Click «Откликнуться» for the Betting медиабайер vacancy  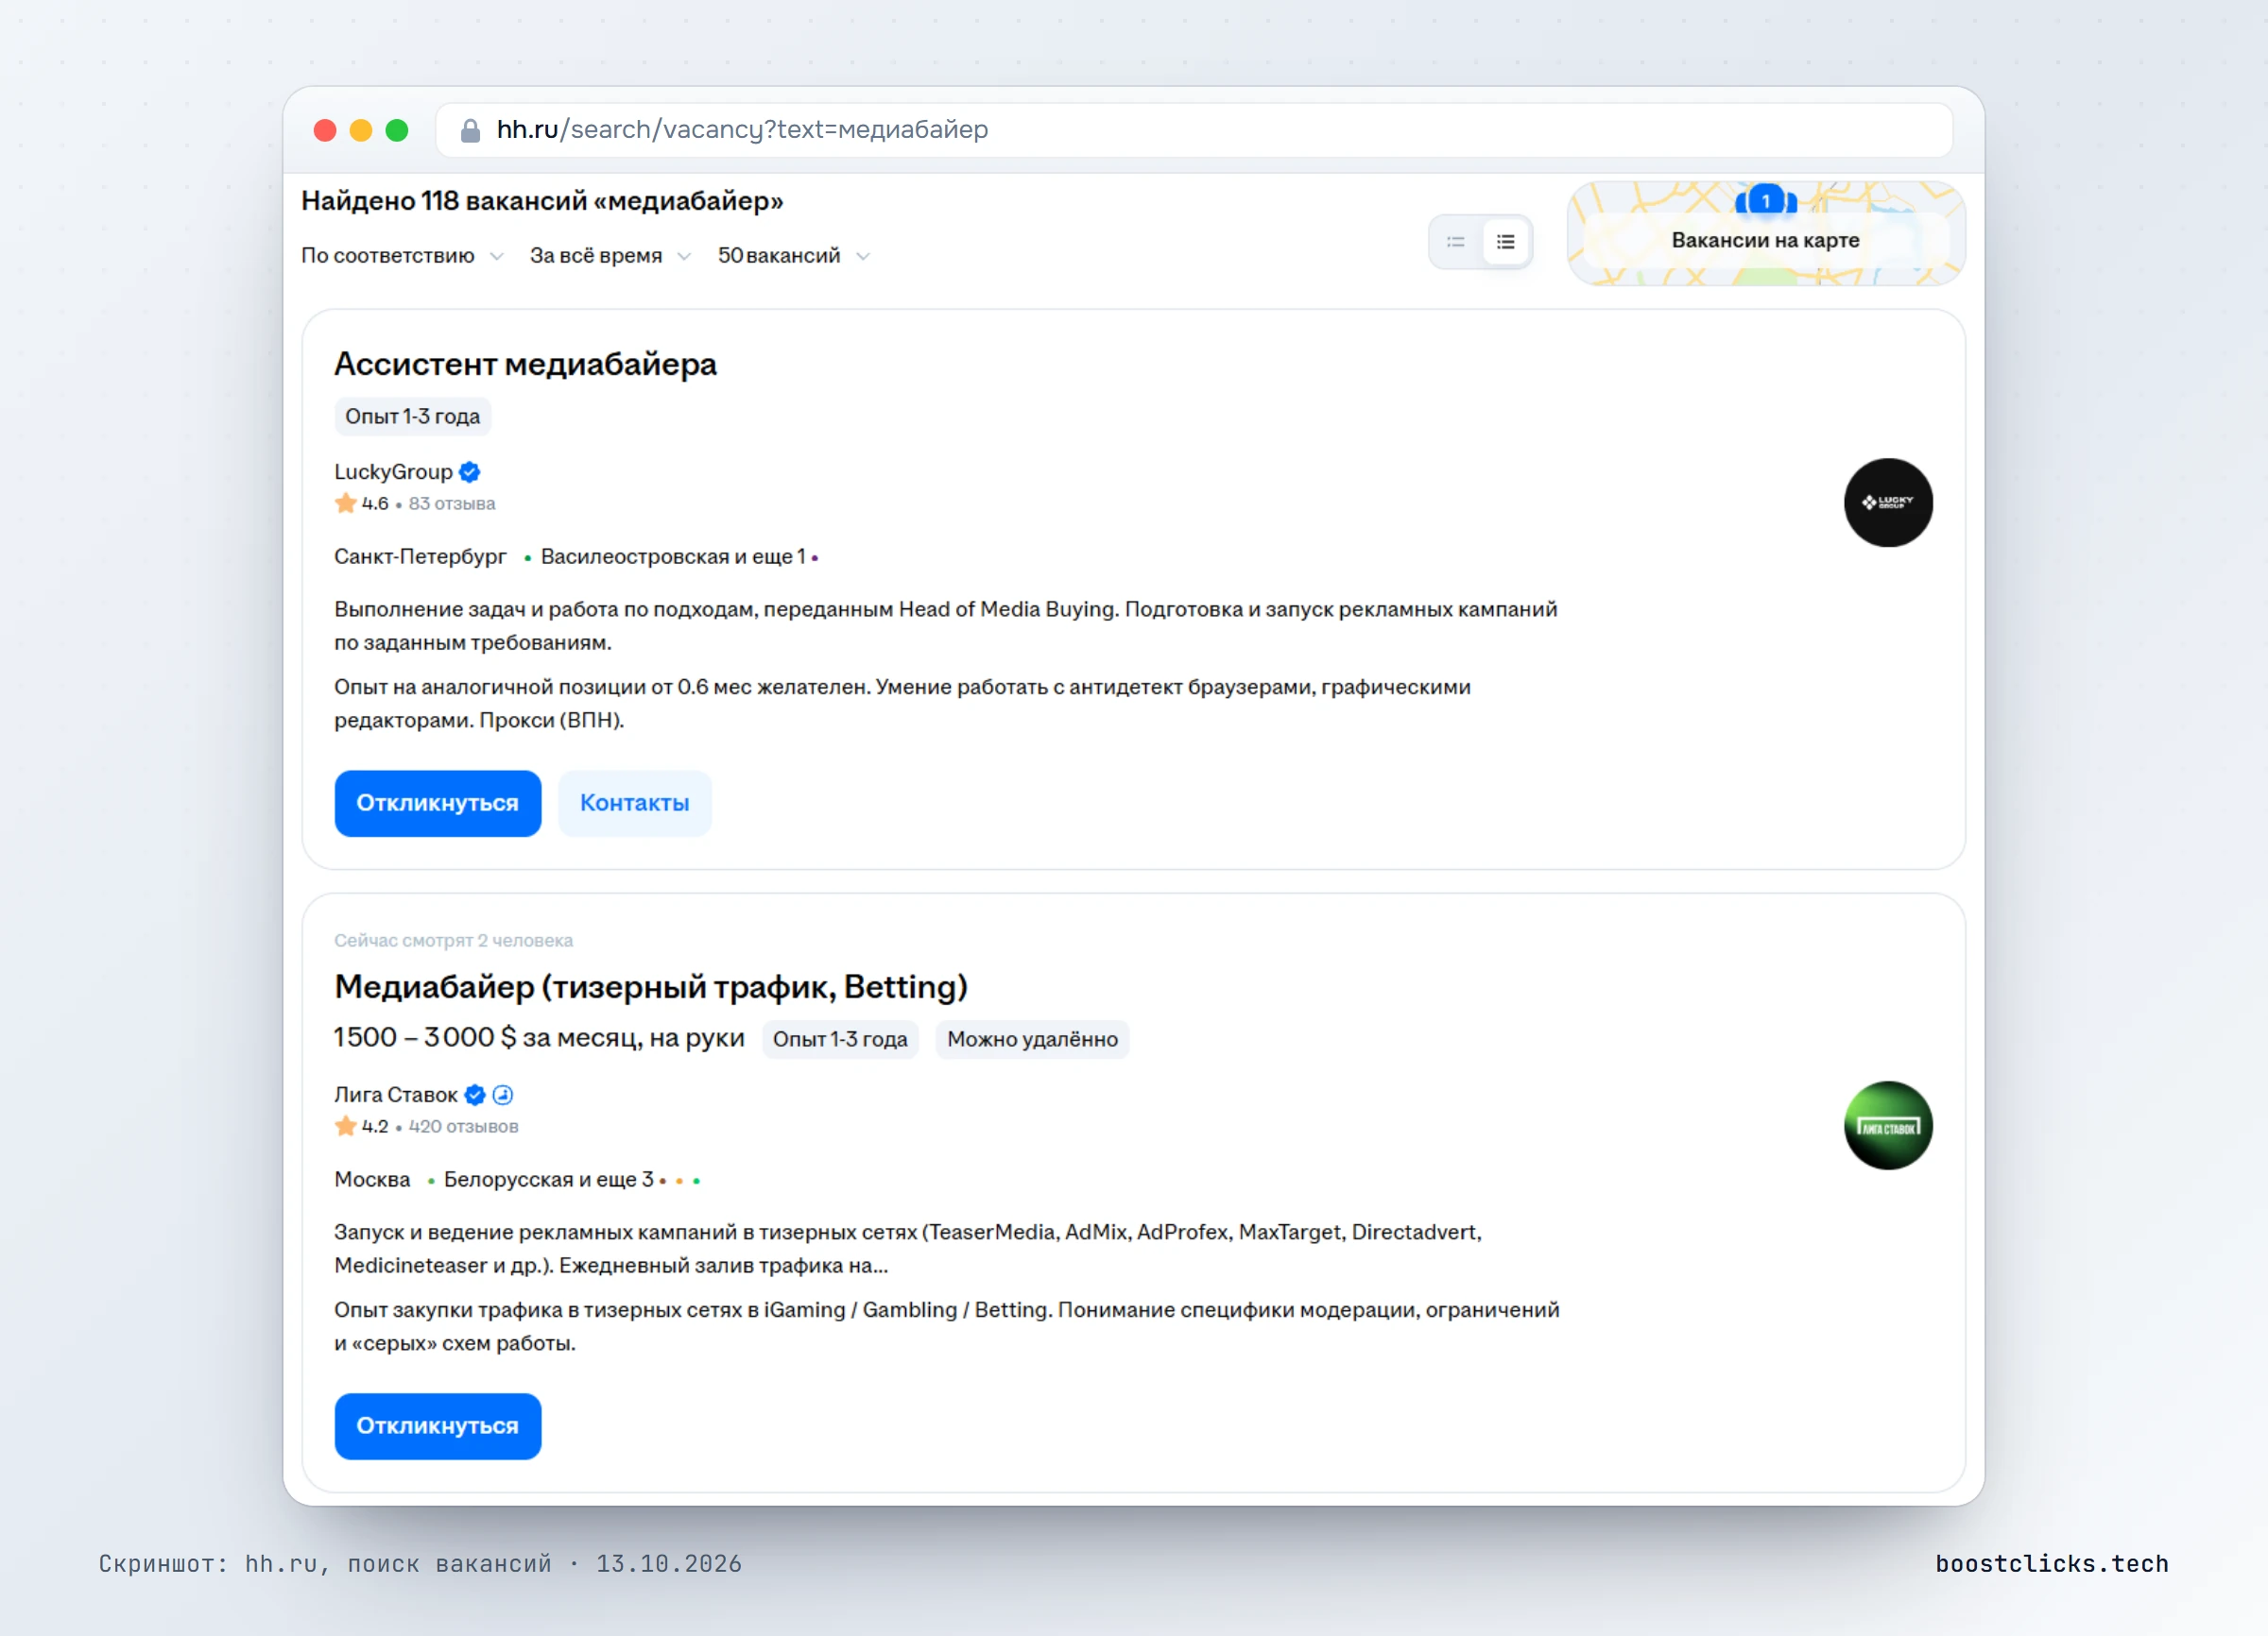(438, 1426)
